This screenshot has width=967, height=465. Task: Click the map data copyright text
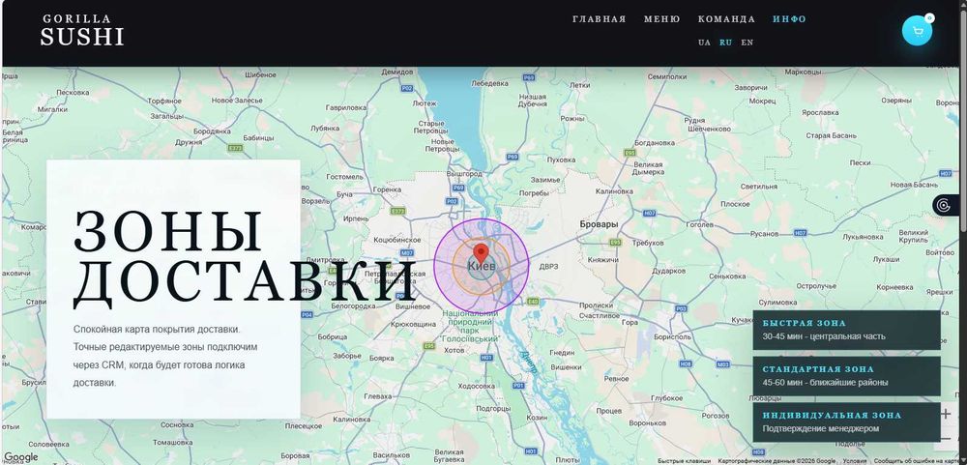point(777,461)
